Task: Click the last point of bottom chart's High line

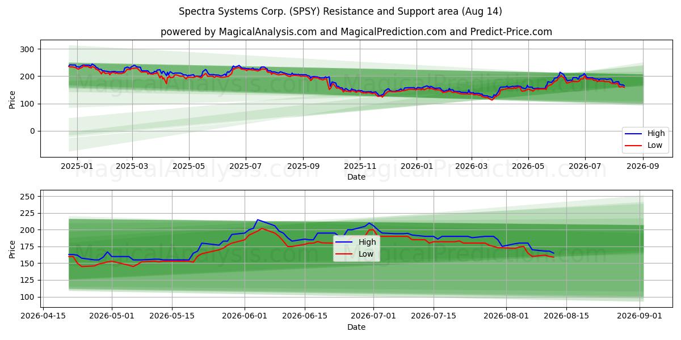Action: coord(553,253)
